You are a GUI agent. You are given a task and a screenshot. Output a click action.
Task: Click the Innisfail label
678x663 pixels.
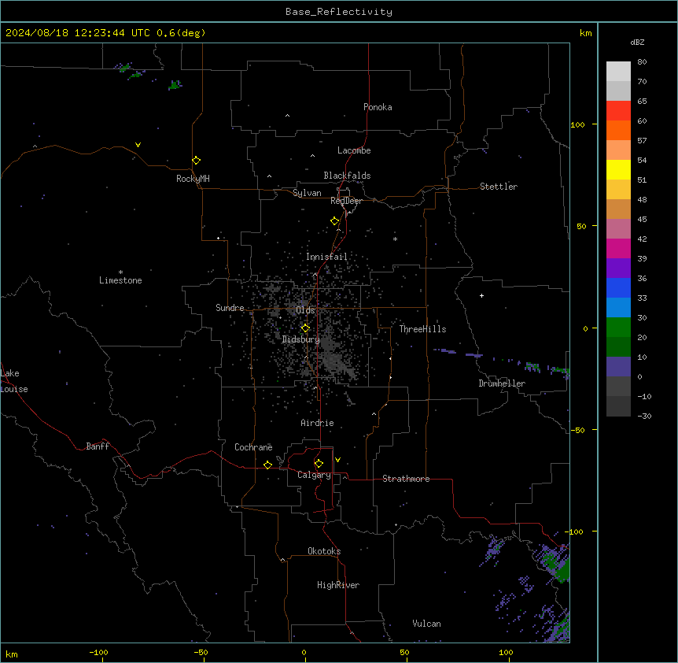pos(326,257)
